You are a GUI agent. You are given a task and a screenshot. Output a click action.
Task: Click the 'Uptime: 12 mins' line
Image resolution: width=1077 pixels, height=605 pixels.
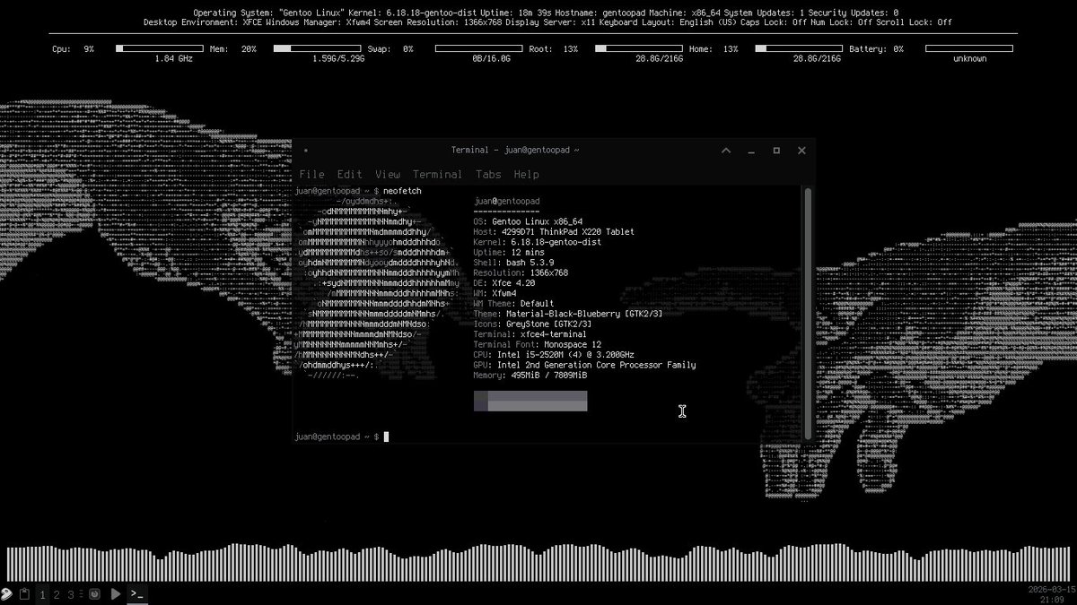click(511, 252)
